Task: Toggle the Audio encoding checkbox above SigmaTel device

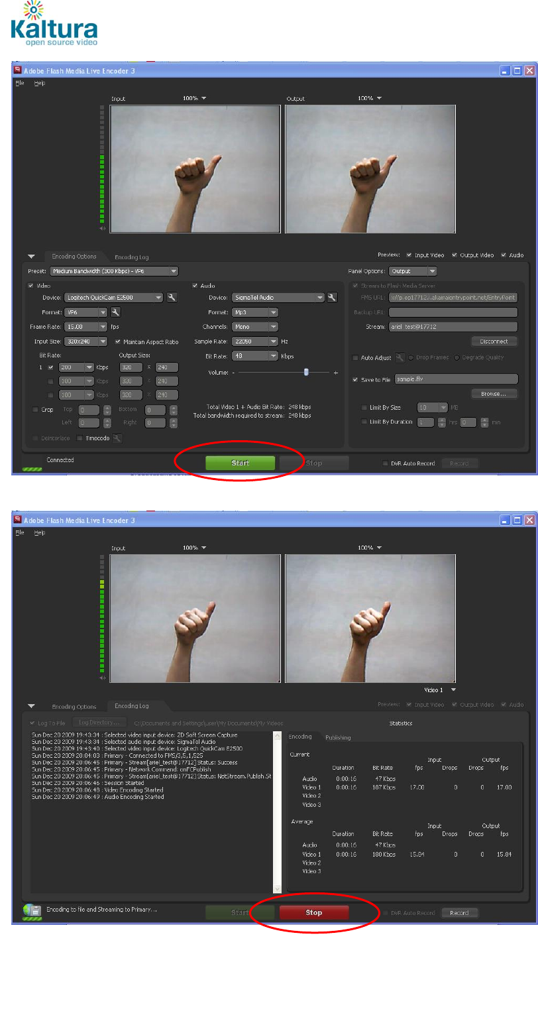Action: 195,286
